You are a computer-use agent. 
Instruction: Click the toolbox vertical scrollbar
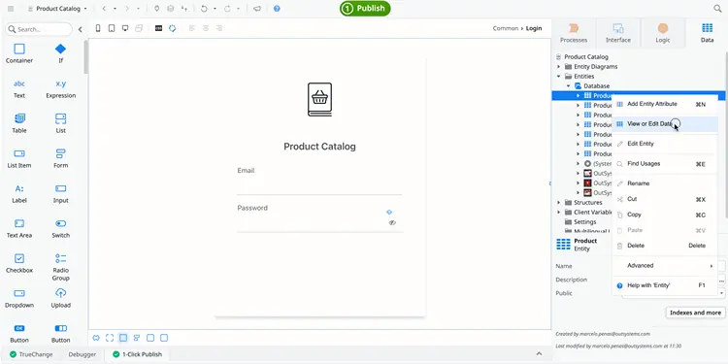coord(85,57)
